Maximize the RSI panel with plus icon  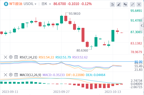pos(16,57)
